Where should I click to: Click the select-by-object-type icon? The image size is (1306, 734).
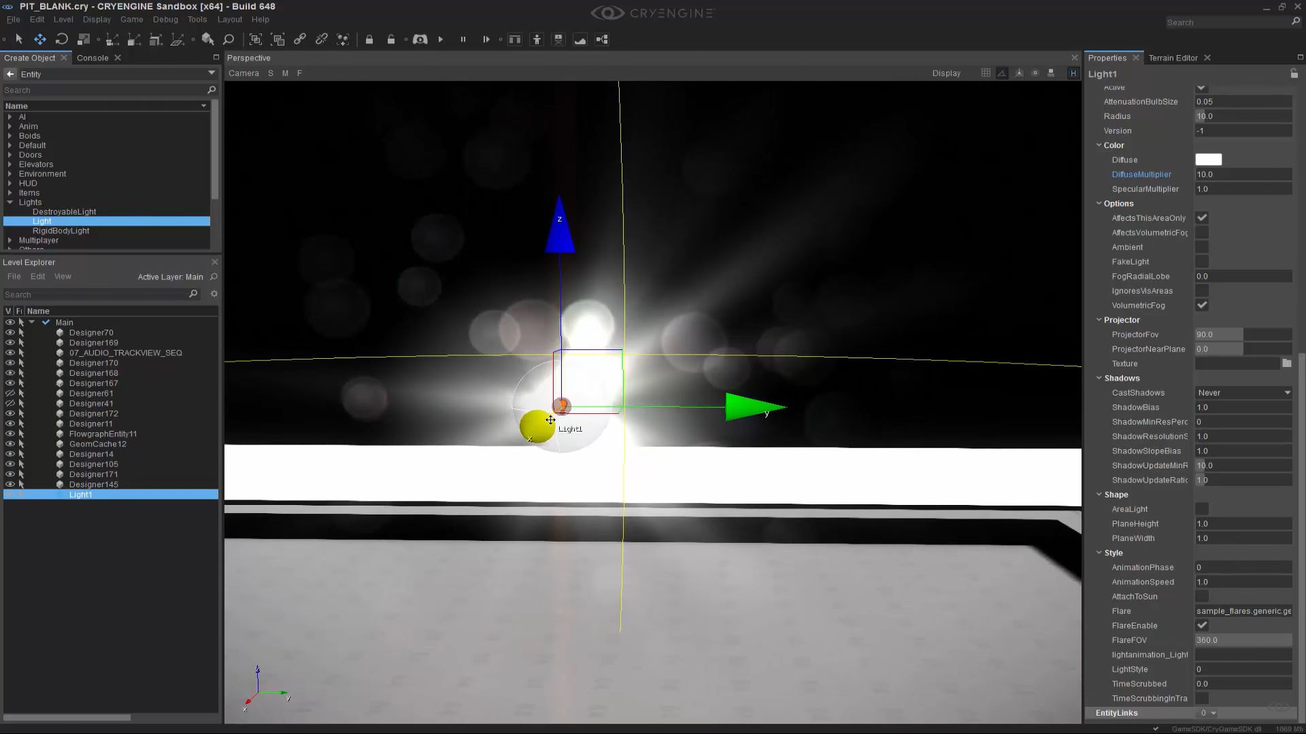click(208, 39)
